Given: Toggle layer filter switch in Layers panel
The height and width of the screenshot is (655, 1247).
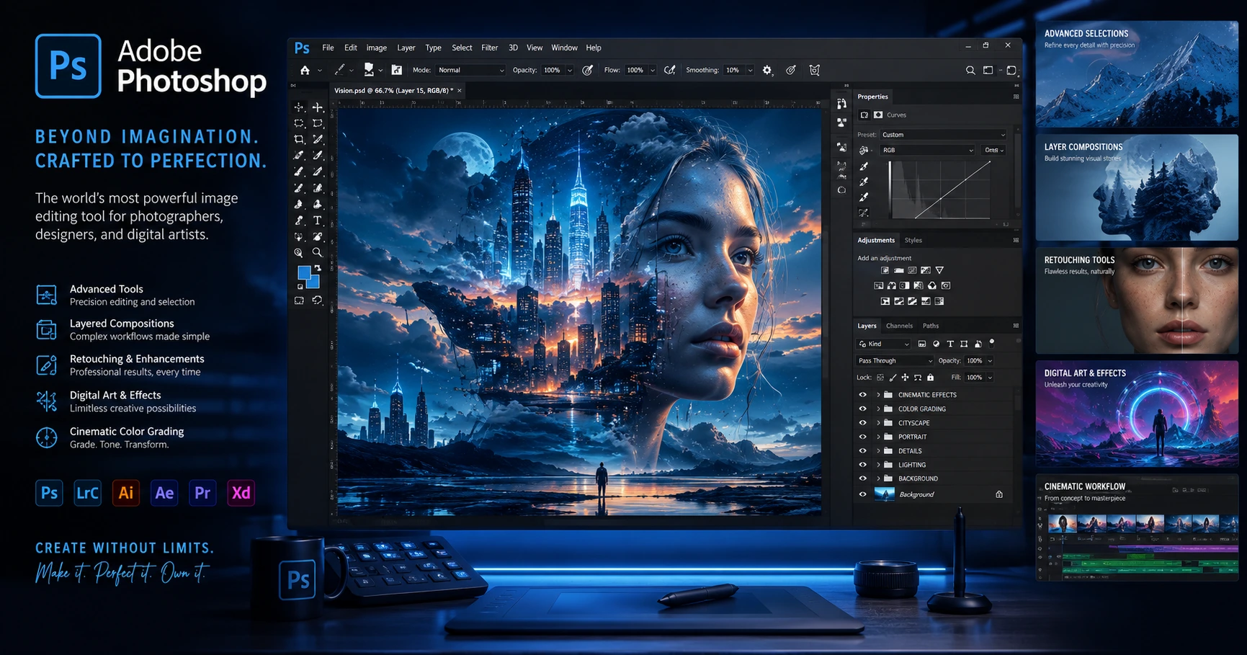Looking at the screenshot, I should [992, 342].
